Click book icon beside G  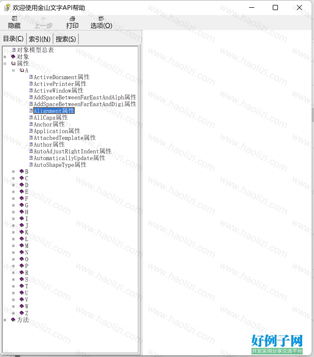[22, 205]
